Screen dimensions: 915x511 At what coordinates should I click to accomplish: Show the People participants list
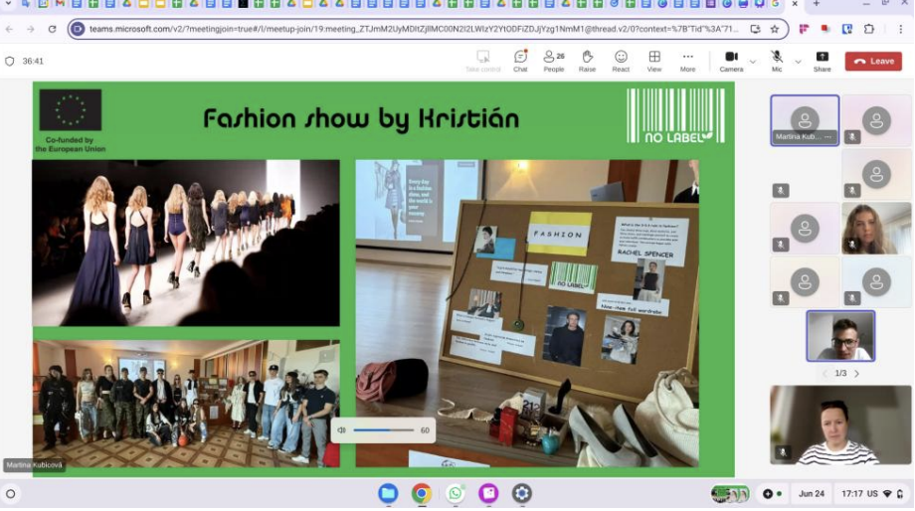(553, 61)
